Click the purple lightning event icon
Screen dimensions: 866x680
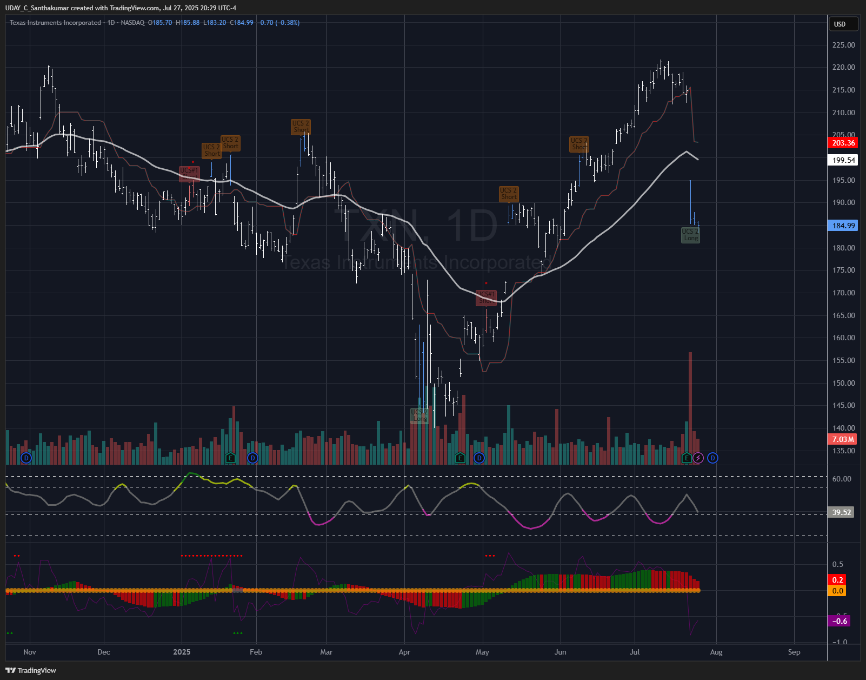coord(698,458)
